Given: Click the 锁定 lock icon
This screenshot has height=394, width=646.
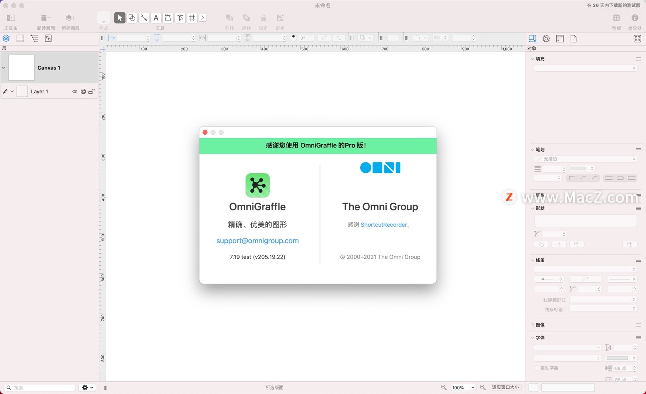Looking at the screenshot, I should click(263, 18).
